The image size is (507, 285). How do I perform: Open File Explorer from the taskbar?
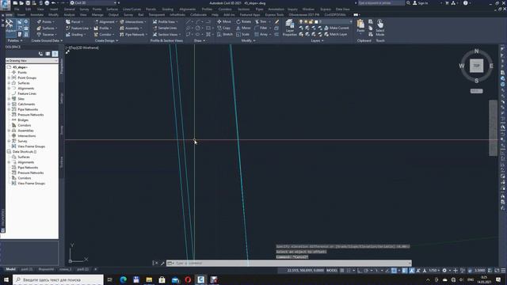tap(149, 279)
